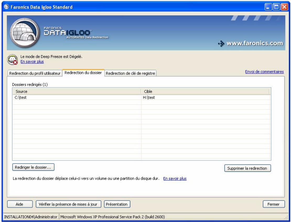Select the C:\test source entry
Image resolution: width=291 pixels, height=222 pixels.
click(21, 97)
